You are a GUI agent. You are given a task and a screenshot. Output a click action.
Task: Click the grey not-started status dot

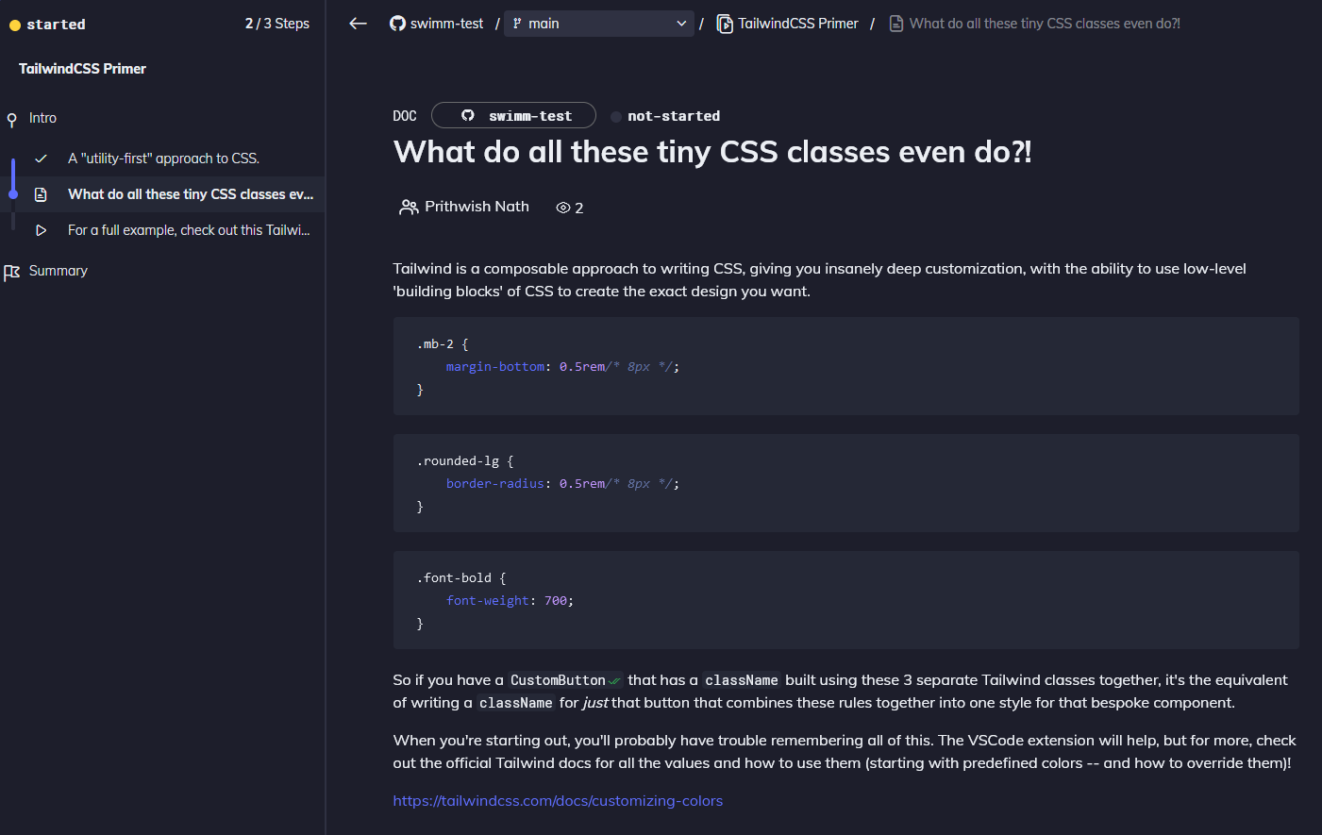pyautogui.click(x=616, y=117)
